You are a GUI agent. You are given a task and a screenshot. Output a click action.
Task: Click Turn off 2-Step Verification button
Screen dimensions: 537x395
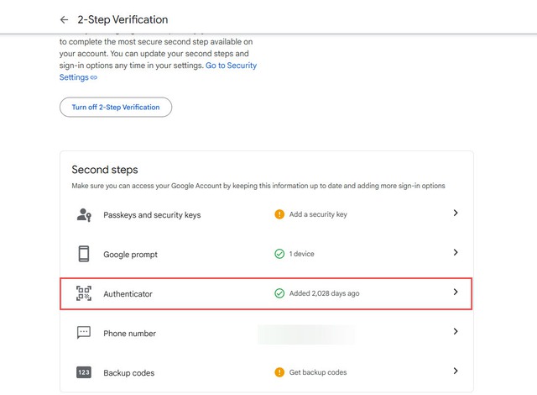(x=116, y=107)
